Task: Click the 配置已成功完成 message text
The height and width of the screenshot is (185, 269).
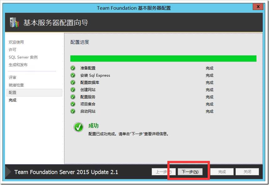Action: point(129,134)
